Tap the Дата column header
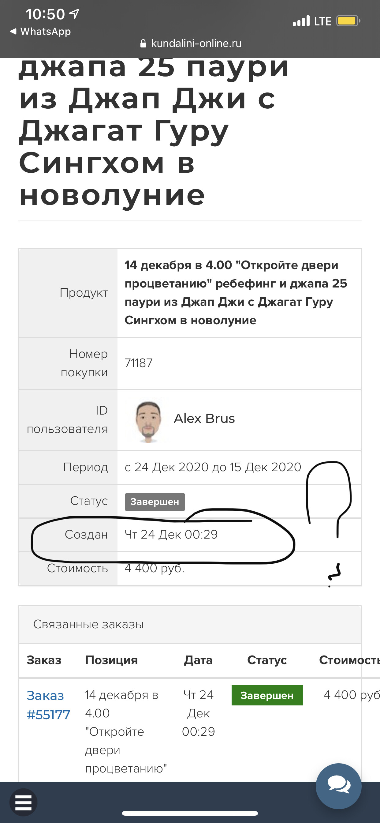 (x=198, y=660)
